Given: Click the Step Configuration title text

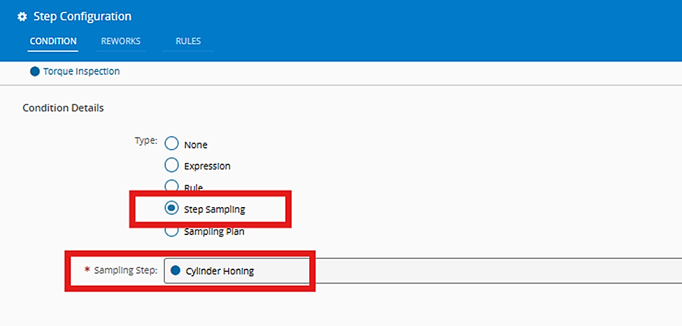Looking at the screenshot, I should (83, 17).
